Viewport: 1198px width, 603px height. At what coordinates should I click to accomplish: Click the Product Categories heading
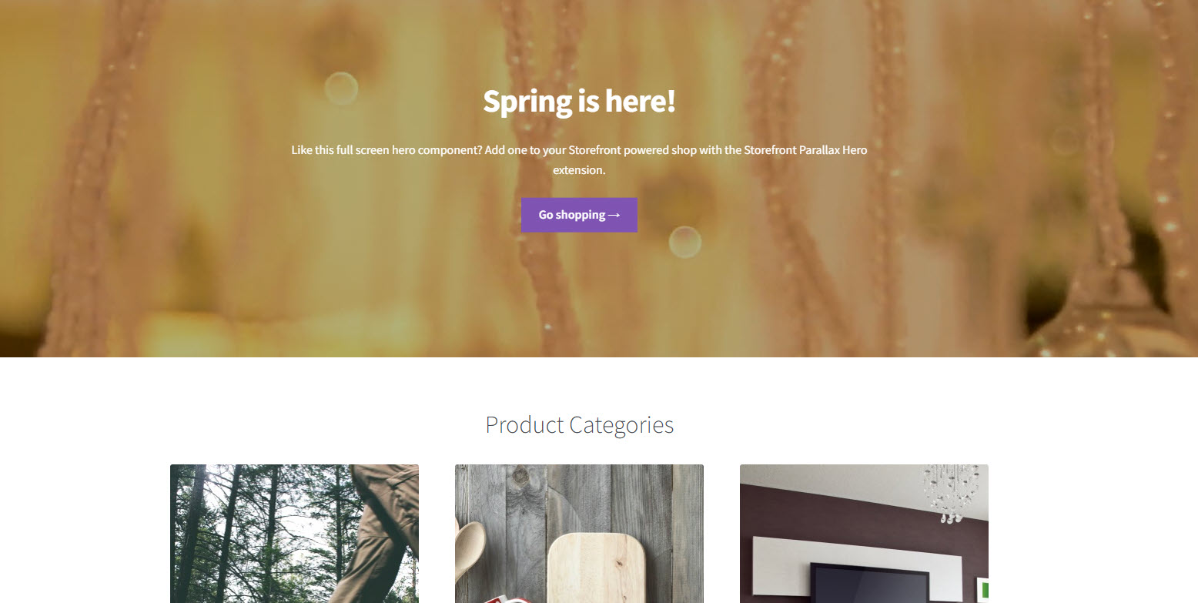pyautogui.click(x=579, y=424)
